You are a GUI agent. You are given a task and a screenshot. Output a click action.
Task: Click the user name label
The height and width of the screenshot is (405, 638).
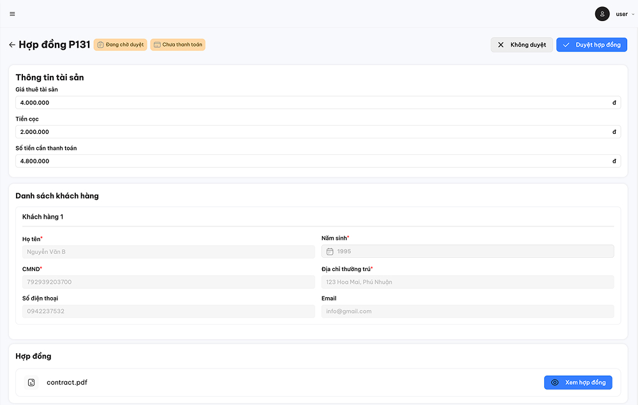pyautogui.click(x=621, y=14)
